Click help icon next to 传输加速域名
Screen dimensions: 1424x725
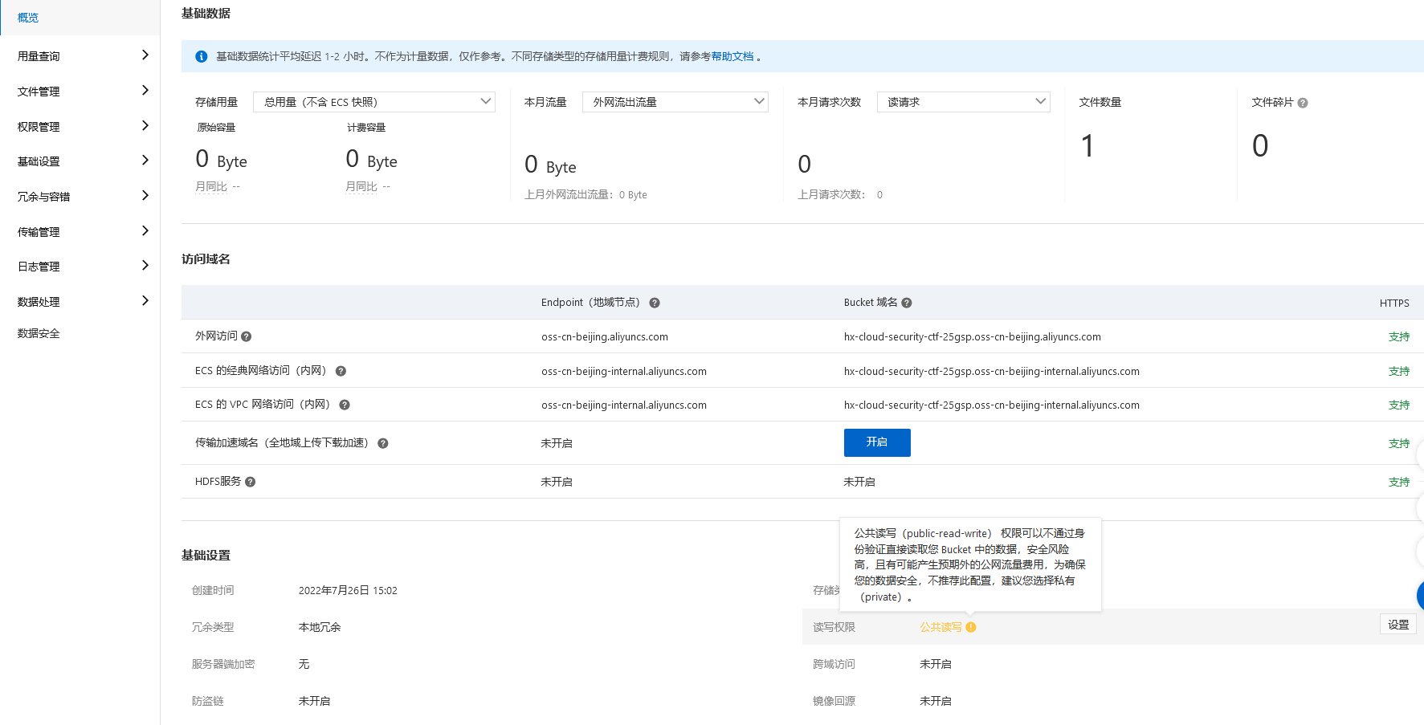tap(383, 443)
